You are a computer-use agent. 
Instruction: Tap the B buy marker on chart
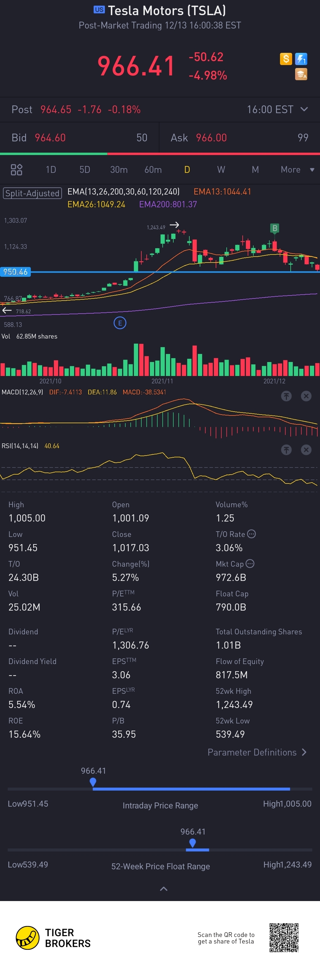click(275, 228)
